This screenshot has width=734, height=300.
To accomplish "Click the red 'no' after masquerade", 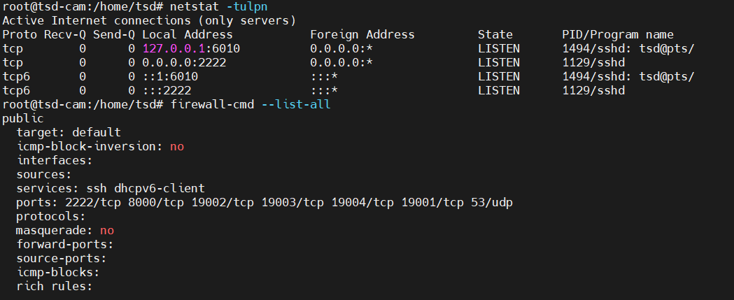I will click(107, 230).
